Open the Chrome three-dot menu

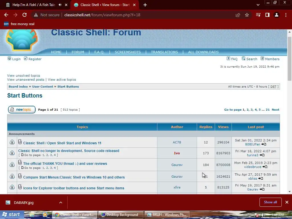click(x=286, y=15)
